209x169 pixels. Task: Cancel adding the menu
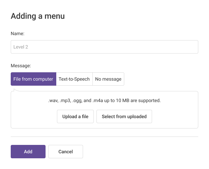66,152
